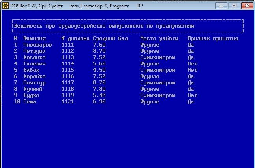Click Сумыхимпром in the Пляхтур row
255x168 pixels.
(157, 83)
